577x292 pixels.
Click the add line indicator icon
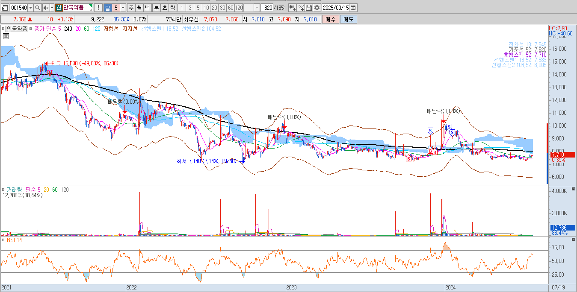(x=301, y=8)
